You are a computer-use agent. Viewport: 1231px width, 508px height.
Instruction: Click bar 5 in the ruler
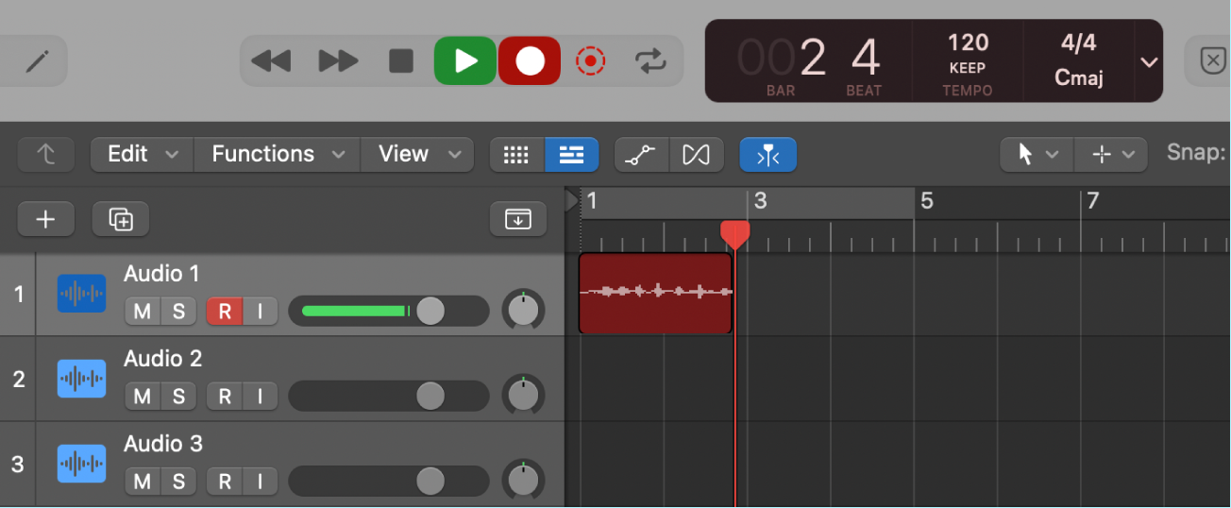point(926,201)
